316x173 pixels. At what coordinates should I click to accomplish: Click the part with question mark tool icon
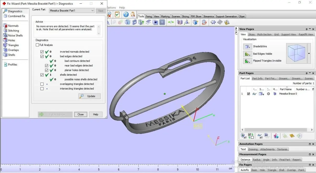coord(204,22)
